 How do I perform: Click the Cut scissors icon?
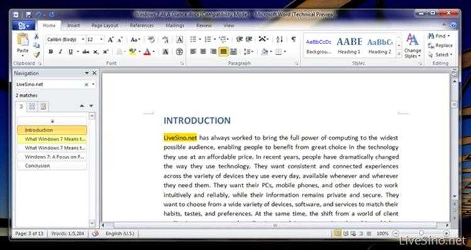click(x=36, y=36)
